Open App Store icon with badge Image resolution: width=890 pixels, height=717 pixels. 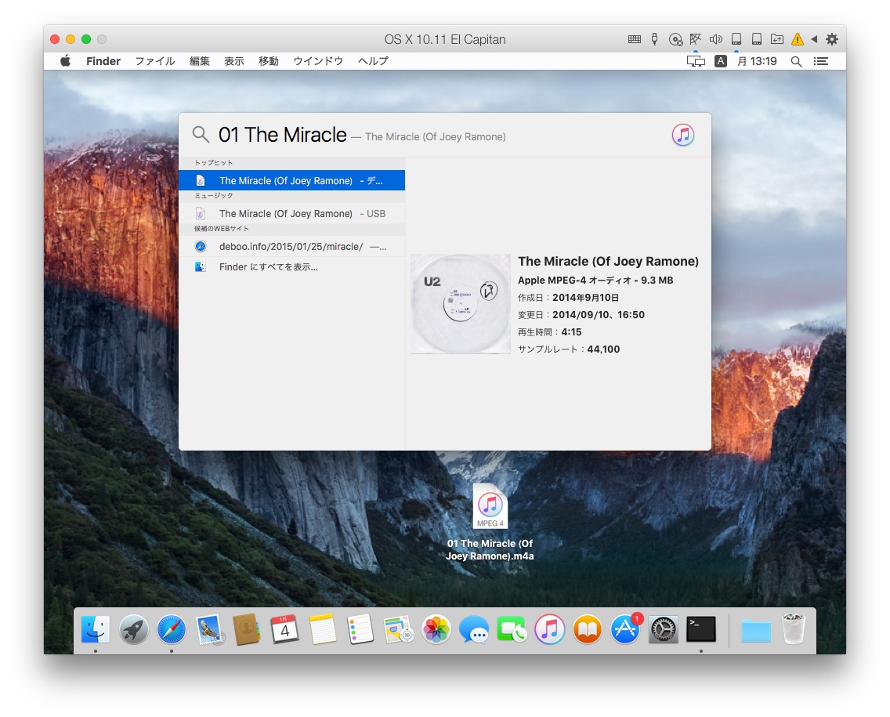pos(625,629)
